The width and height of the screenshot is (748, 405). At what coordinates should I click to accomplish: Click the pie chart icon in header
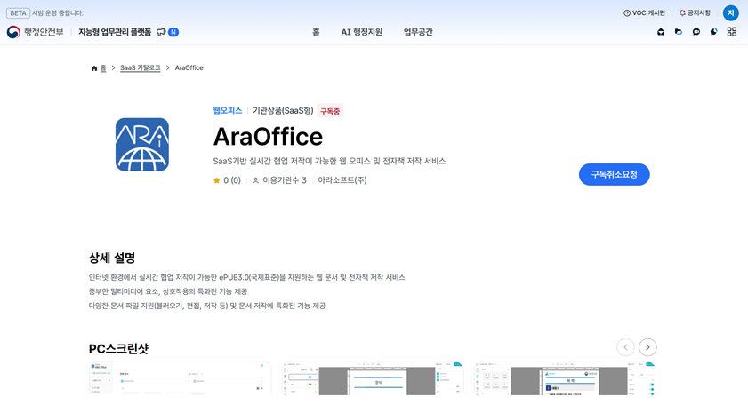713,32
